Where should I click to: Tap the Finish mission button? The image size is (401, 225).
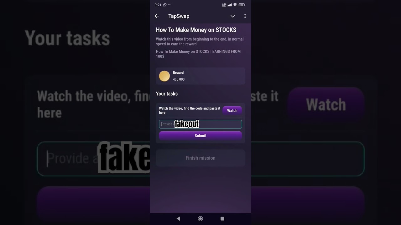(x=200, y=158)
